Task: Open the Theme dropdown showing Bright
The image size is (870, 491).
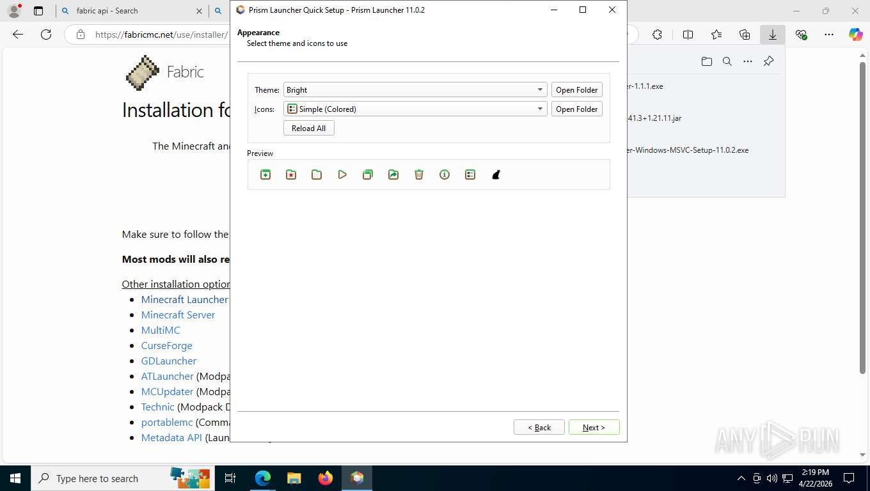Action: 415,90
